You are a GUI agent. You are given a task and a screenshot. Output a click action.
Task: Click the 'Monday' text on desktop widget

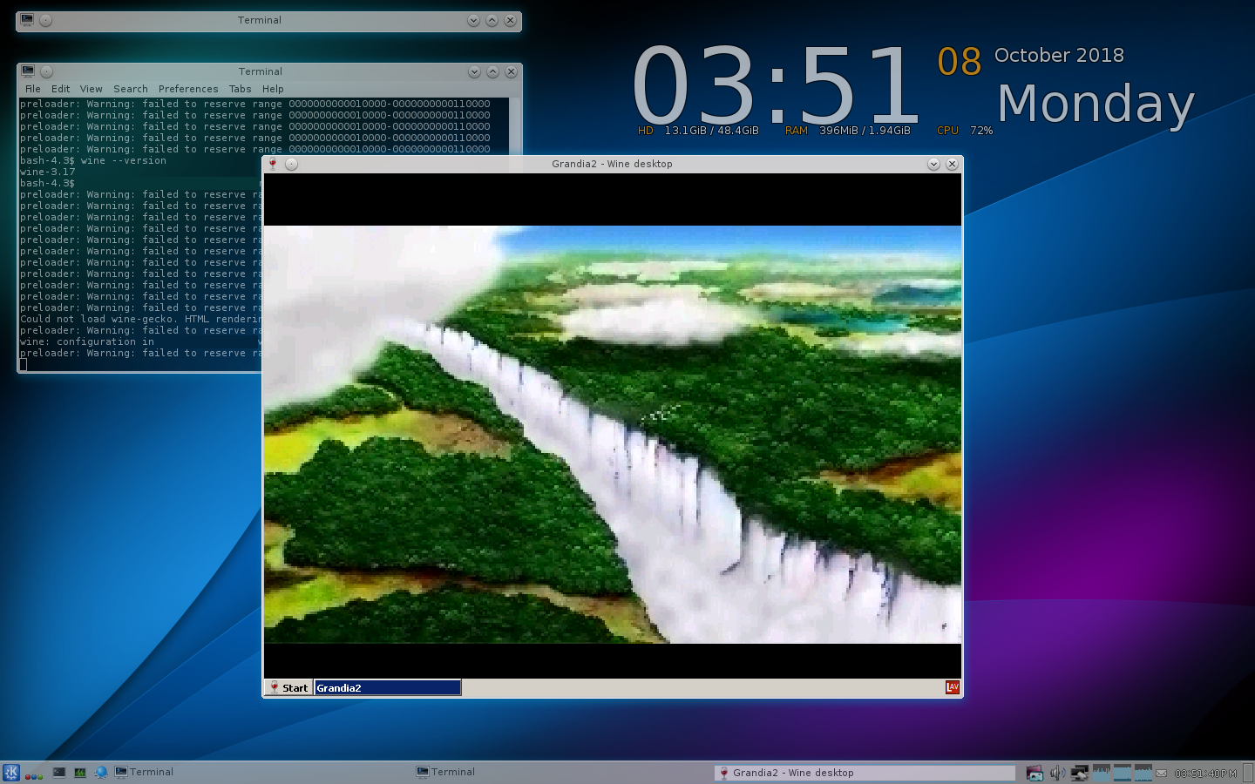tap(1096, 105)
